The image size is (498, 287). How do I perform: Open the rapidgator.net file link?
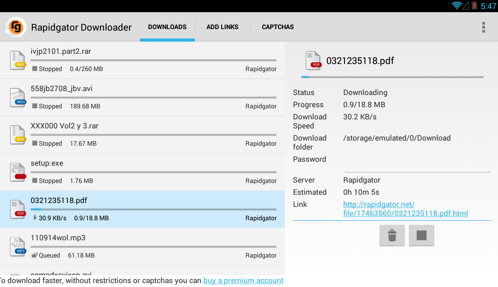point(405,209)
